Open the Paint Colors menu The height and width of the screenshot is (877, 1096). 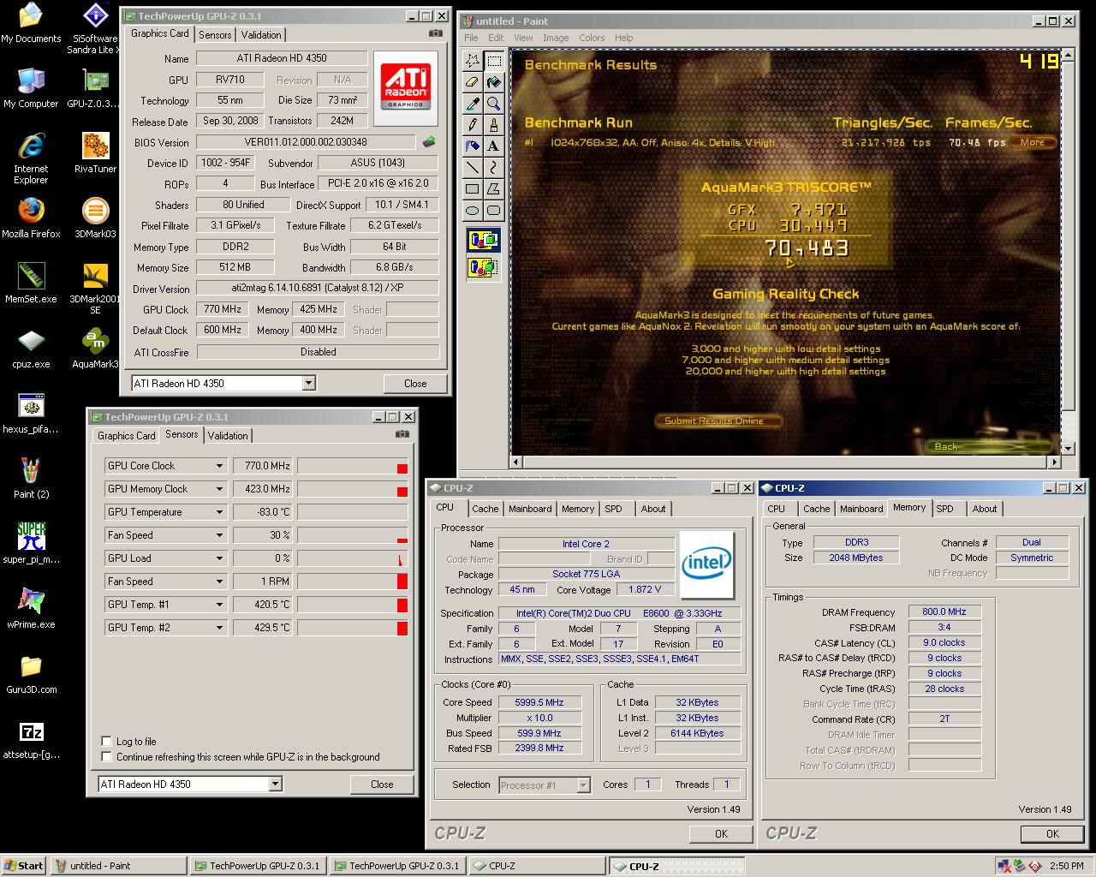coord(592,38)
